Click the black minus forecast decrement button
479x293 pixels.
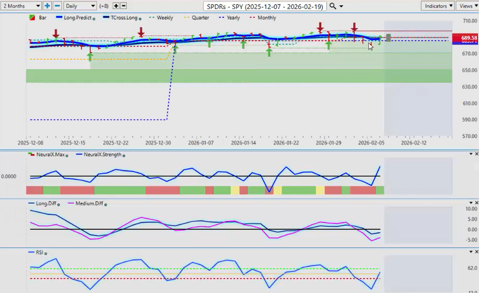124,6
